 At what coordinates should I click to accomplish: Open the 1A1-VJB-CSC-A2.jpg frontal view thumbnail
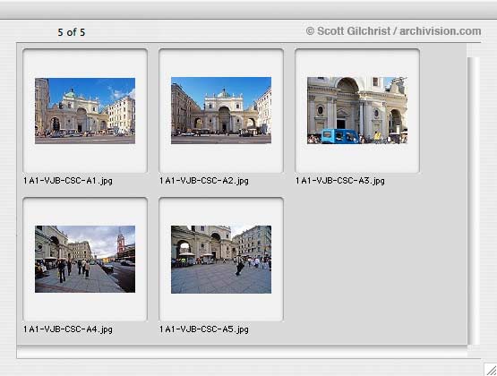(221, 110)
